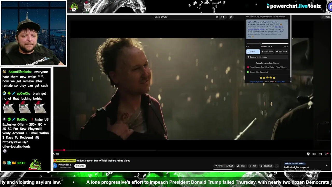Screen dimensions: 332x187
Task: Dislike the video showing 2.5K dislikes
Action: [x=230, y=166]
